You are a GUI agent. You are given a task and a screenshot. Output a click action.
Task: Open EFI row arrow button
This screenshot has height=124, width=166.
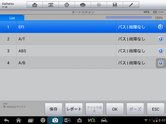pos(160,27)
